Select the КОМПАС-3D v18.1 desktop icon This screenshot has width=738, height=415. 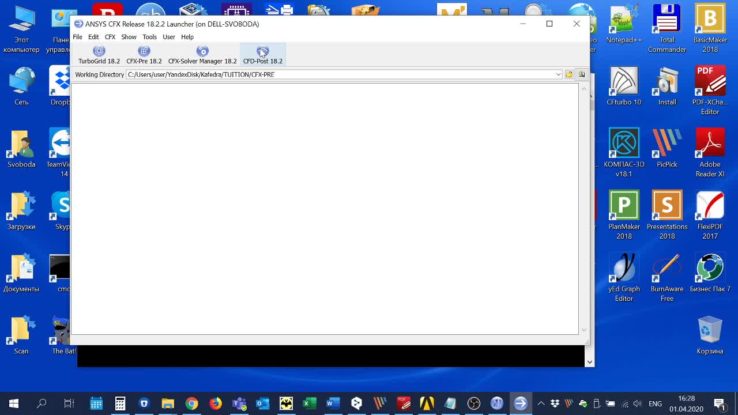624,153
